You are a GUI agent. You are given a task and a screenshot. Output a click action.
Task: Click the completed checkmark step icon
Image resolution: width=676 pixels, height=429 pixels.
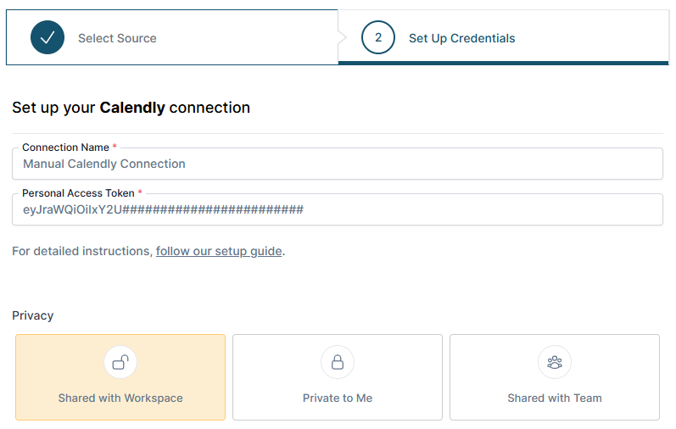(47, 37)
